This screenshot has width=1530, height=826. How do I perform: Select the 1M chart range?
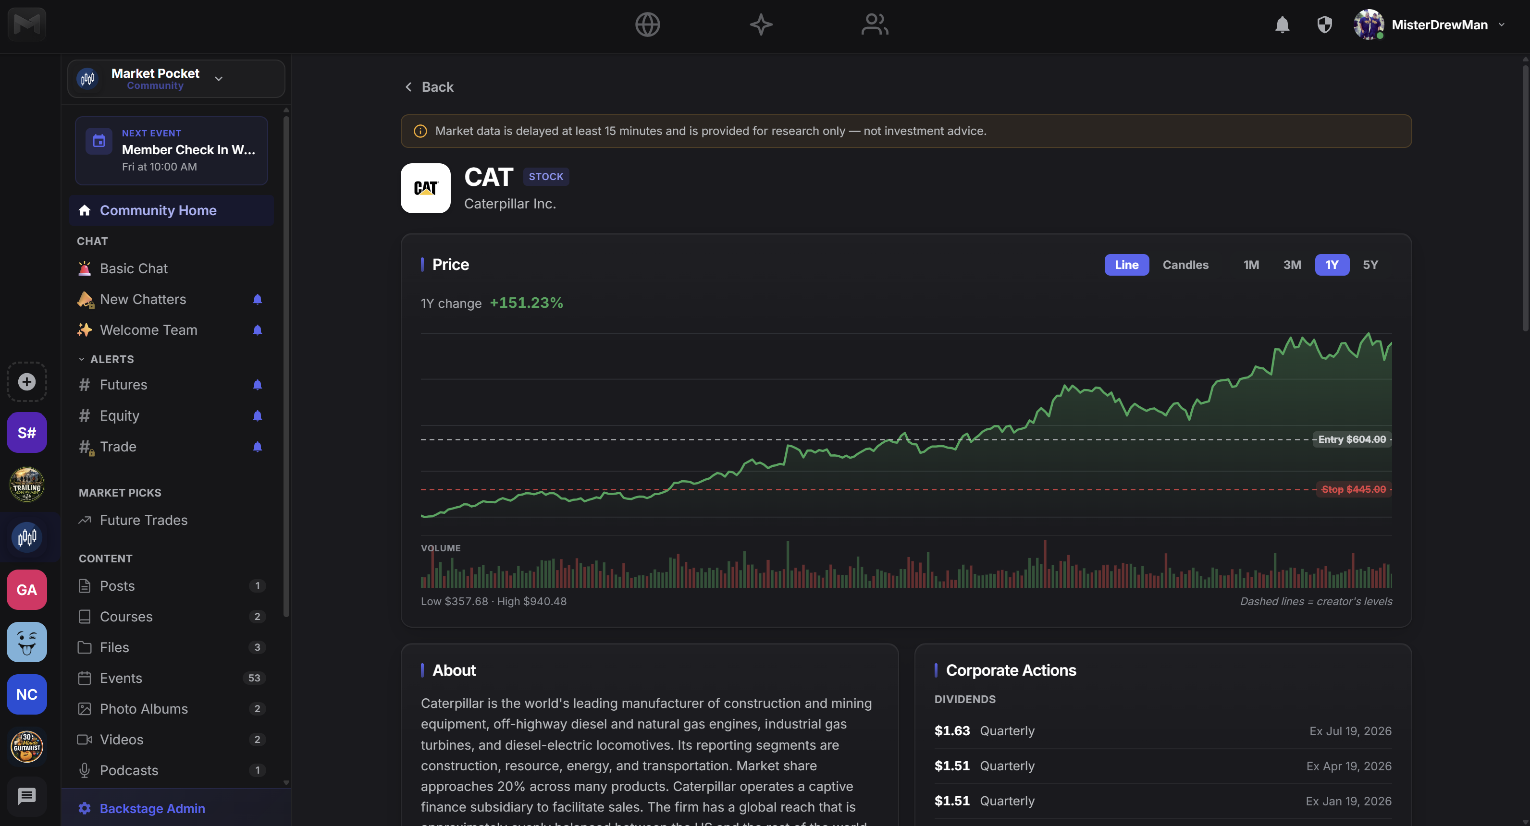pyautogui.click(x=1251, y=265)
